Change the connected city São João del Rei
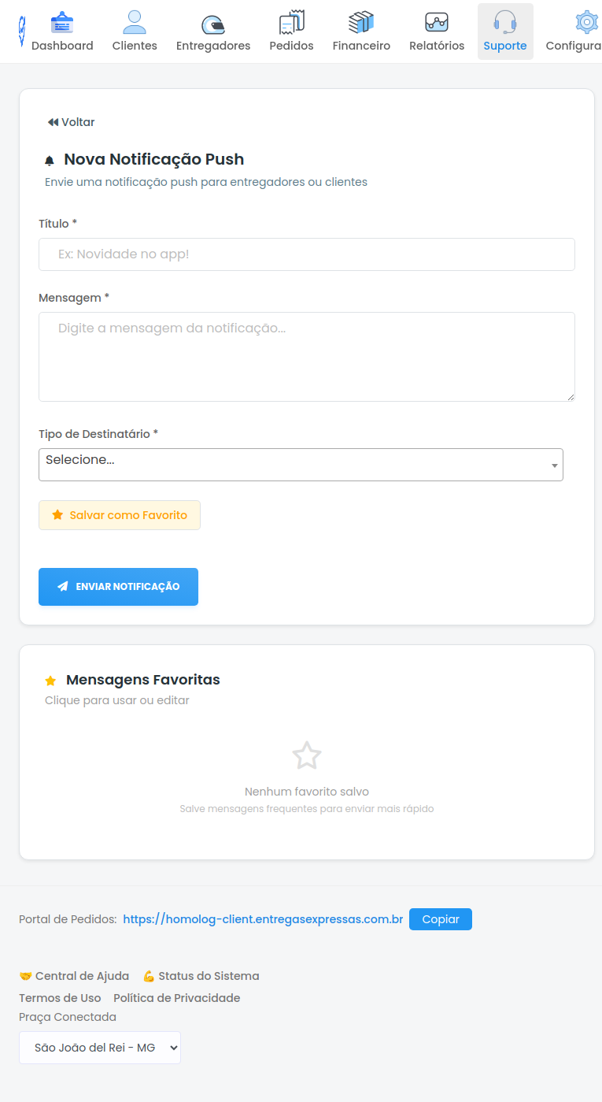 (x=100, y=1047)
